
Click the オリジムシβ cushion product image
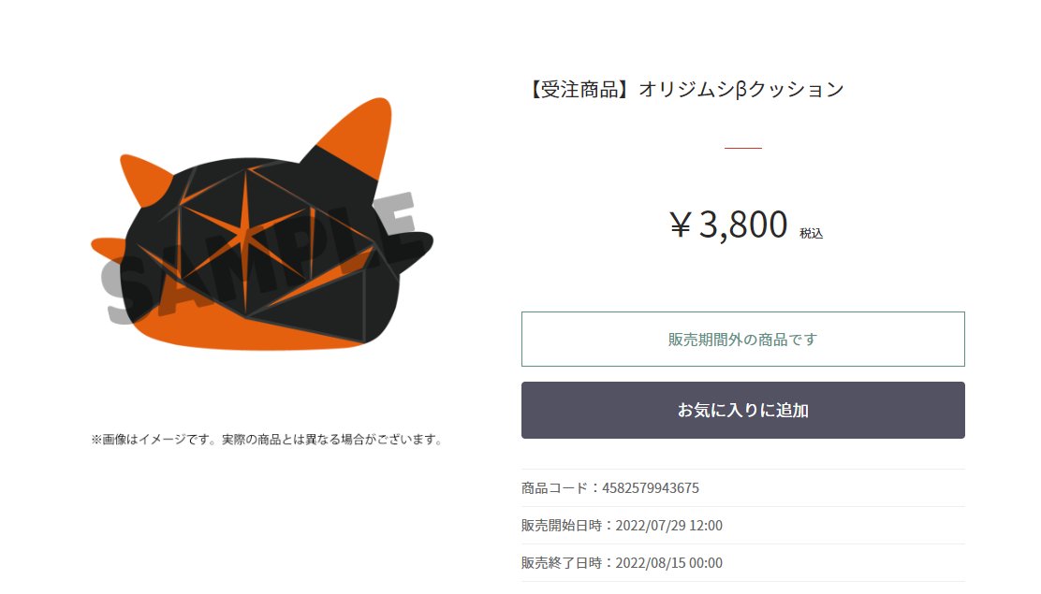pos(262,224)
